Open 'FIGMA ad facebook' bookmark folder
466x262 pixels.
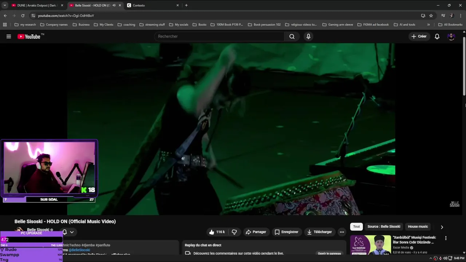[373, 25]
